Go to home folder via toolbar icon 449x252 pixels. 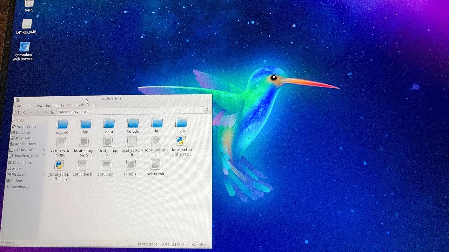pyautogui.click(x=52, y=112)
